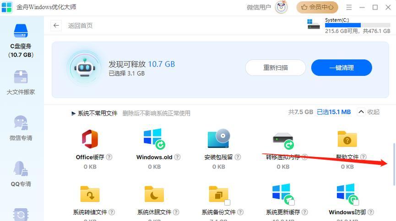The image size is (396, 221).
Task: Click 已选15.1 MB selected size text
Action: pos(334,112)
